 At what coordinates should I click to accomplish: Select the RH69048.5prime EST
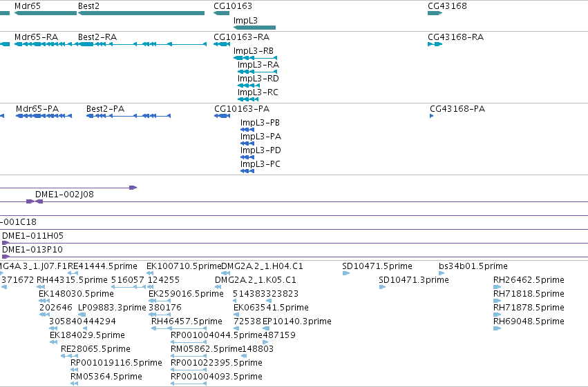point(497,328)
